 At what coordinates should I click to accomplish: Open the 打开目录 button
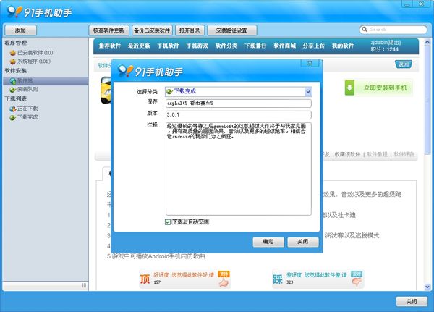pos(190,30)
